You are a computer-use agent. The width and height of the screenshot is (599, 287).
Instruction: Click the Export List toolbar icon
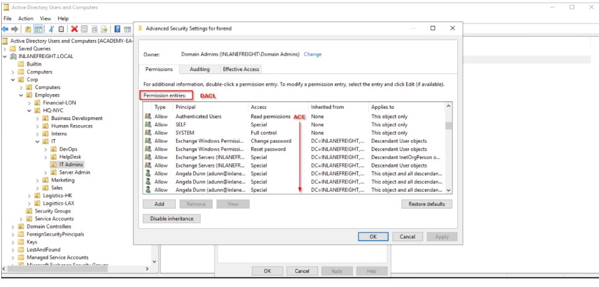coord(104,29)
